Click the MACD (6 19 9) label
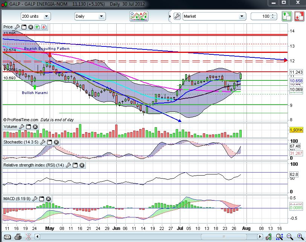Image resolution: width=306 pixels, height=242 pixels. point(17,199)
